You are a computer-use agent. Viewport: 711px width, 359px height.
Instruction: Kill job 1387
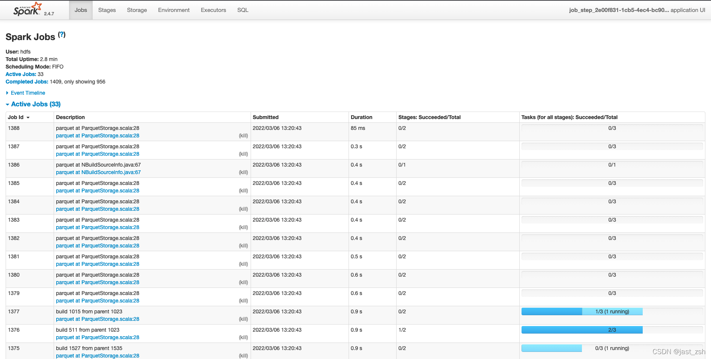pyautogui.click(x=244, y=154)
